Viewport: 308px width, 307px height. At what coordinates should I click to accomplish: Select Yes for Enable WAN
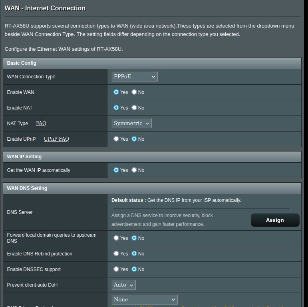pos(116,92)
